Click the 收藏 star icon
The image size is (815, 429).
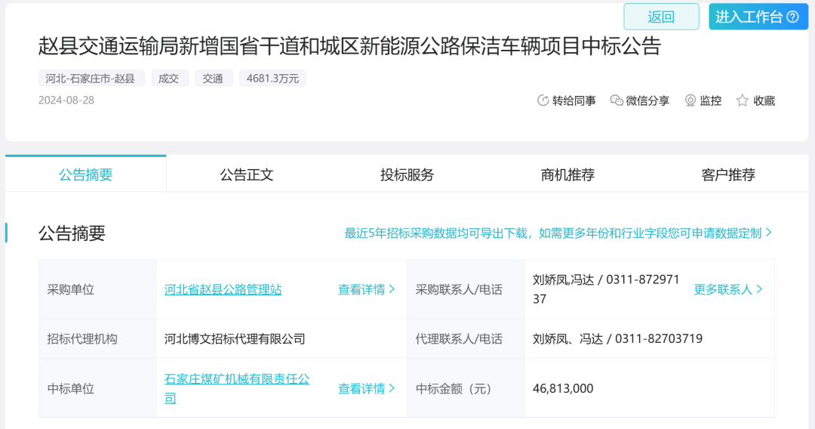743,101
